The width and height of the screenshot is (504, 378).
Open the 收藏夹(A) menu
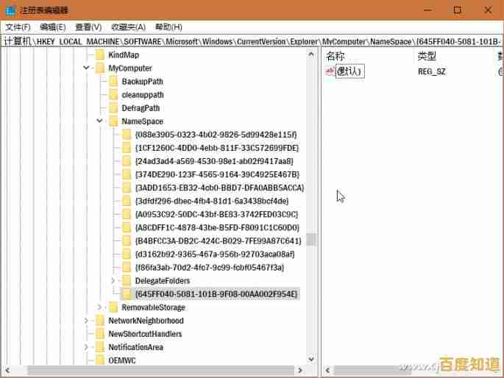click(128, 26)
